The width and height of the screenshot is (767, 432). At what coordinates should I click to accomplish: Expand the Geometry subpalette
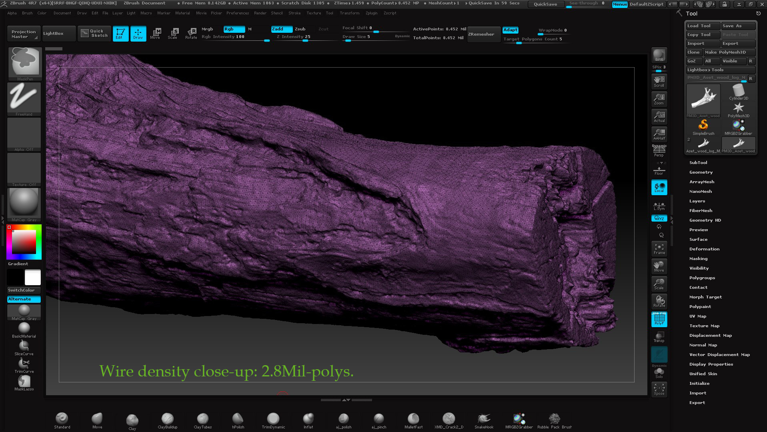(701, 172)
